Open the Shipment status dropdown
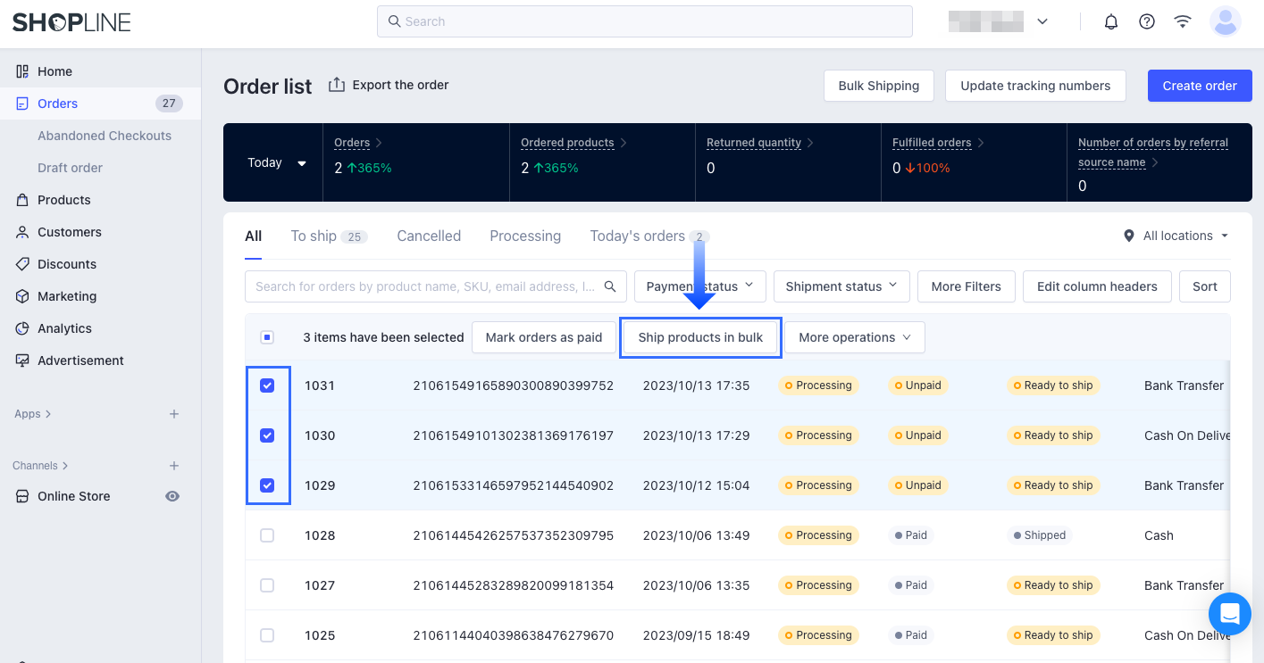 [841, 286]
